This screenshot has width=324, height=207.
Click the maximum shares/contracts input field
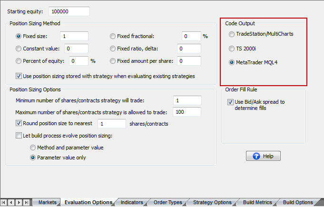(187, 112)
